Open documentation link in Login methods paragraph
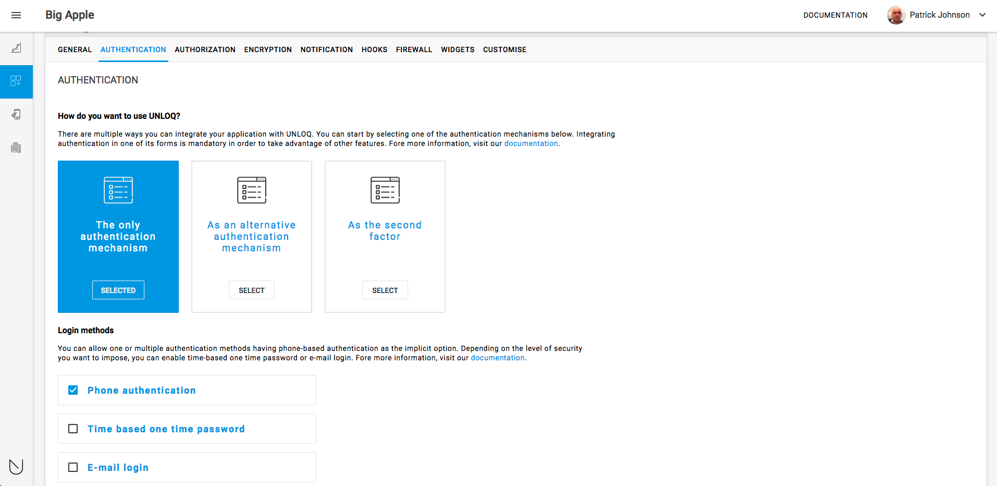The image size is (997, 486). point(498,358)
